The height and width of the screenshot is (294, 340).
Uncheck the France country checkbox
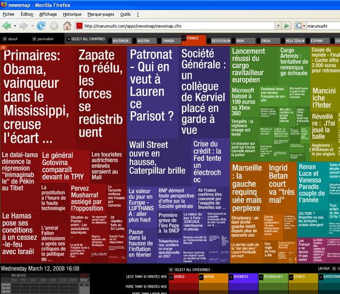(184, 38)
